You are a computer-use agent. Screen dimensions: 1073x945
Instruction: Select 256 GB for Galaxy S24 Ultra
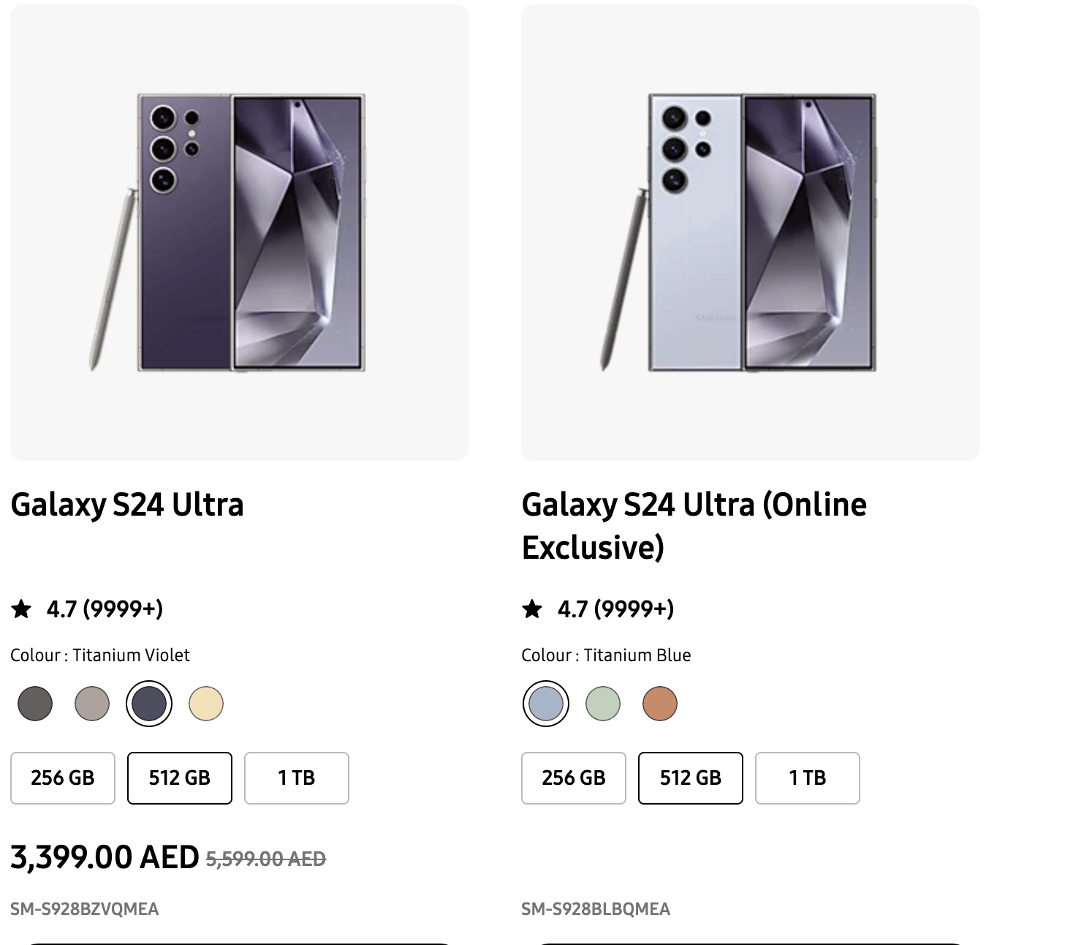[x=63, y=778]
